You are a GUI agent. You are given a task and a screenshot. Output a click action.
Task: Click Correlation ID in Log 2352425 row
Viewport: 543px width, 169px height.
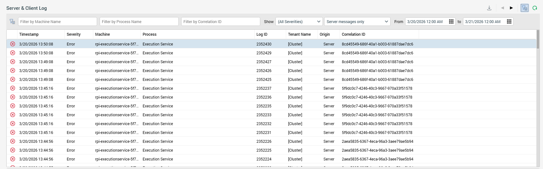tap(377, 80)
